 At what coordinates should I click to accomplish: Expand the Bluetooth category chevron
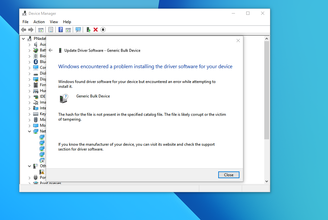click(30, 62)
